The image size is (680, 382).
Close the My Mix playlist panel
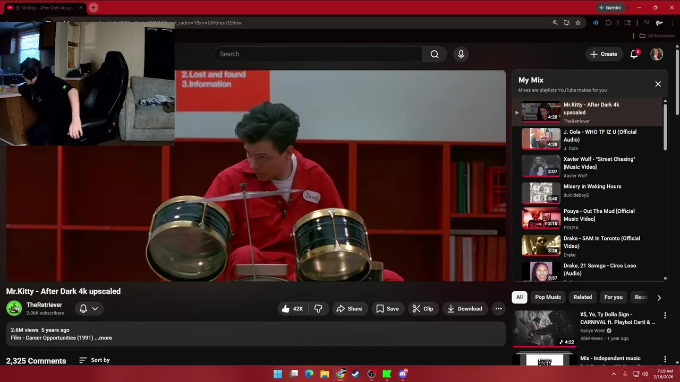[658, 84]
